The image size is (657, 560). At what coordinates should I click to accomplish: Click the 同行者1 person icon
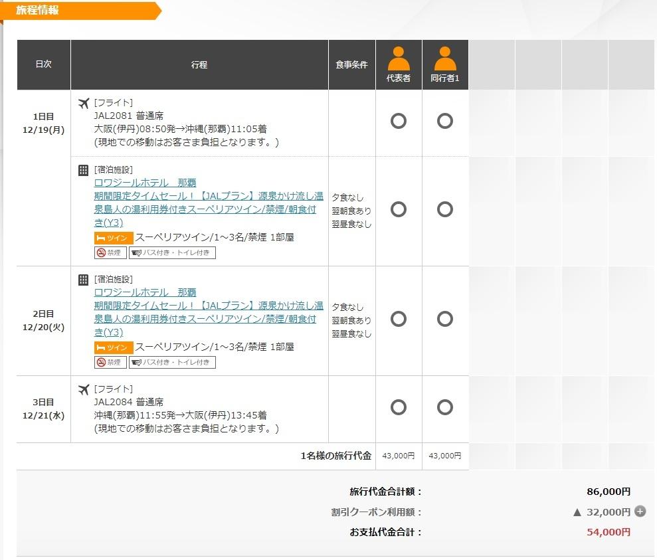445,60
